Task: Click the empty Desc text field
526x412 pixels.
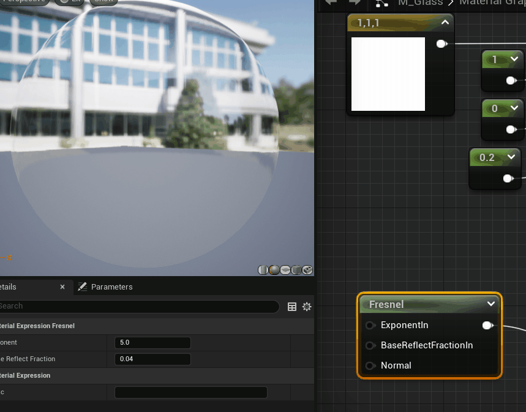Action: (191, 392)
